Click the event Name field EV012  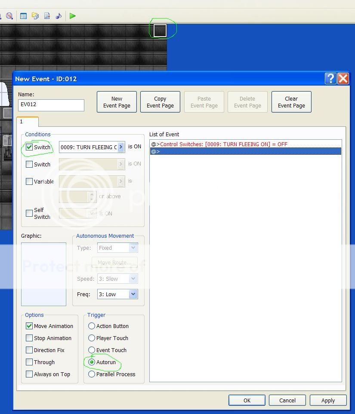[51, 104]
